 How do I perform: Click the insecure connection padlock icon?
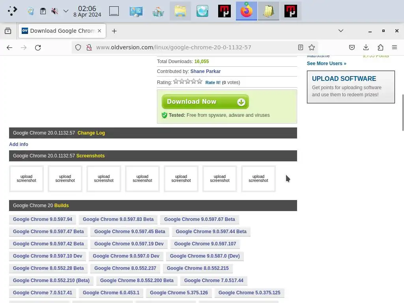tap(89, 47)
